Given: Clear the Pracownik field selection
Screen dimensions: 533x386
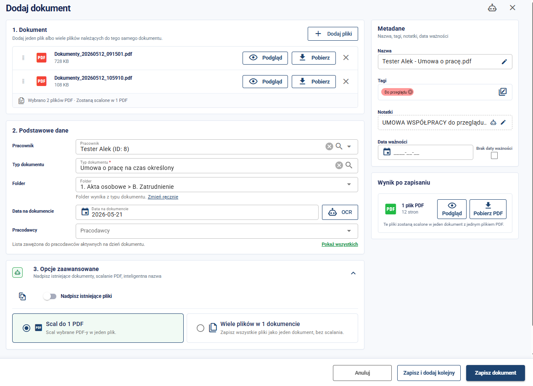Looking at the screenshot, I should [x=329, y=146].
